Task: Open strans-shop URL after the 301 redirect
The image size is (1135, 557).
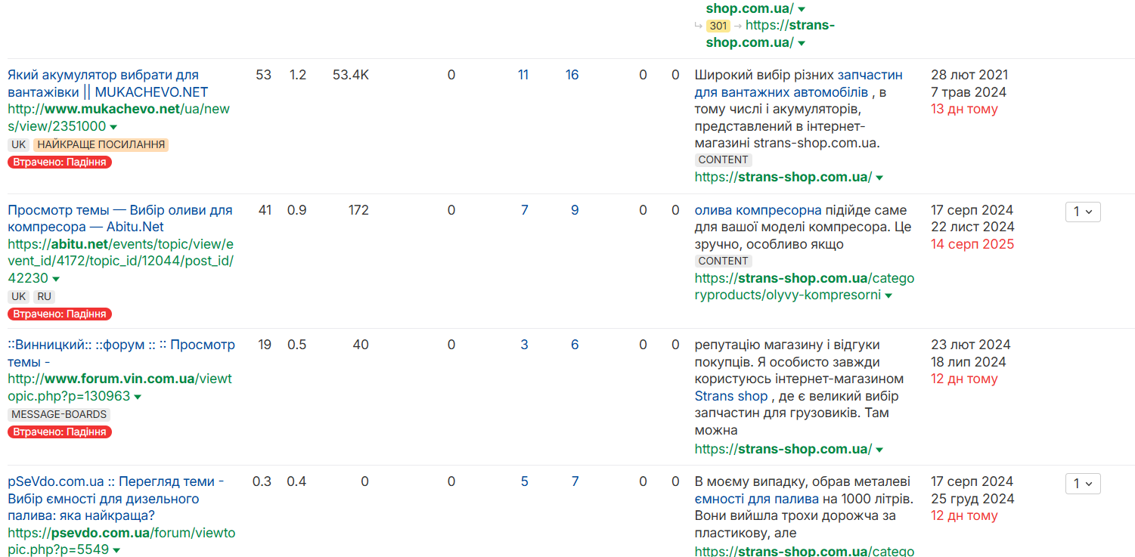Action: point(771,34)
